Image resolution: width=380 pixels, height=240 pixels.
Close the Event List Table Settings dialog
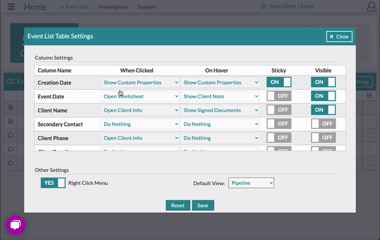click(339, 37)
